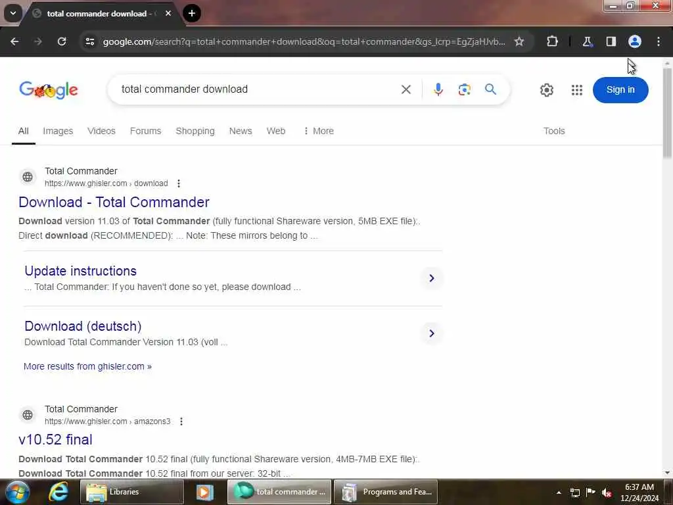Open Libraries window from taskbar

pos(131,492)
